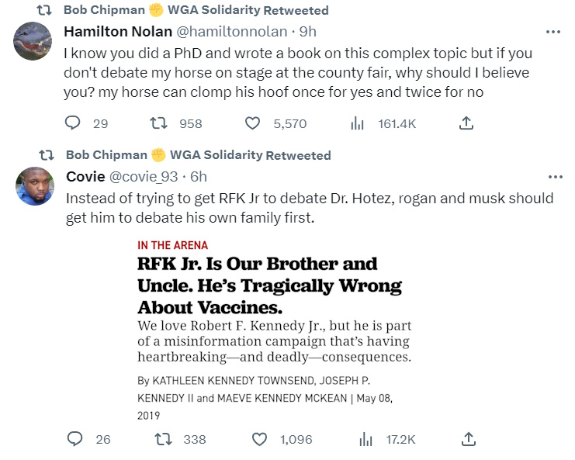575x460 pixels.
Task: View analytics for Hamilton Nolan's tweet
Action: (358, 123)
